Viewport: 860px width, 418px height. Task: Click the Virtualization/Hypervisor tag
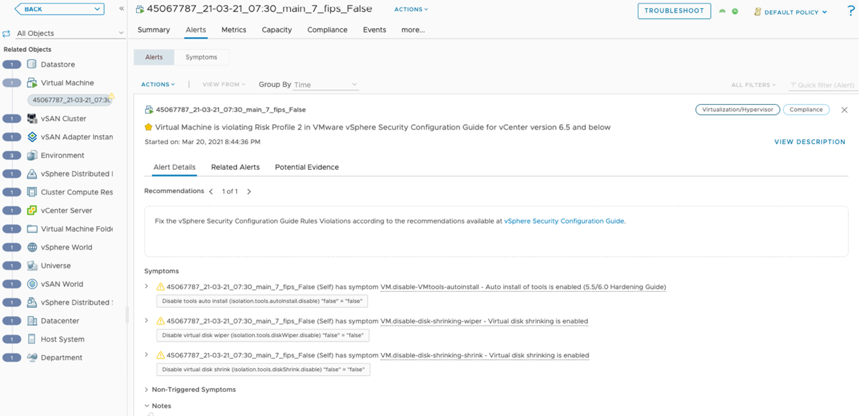point(737,110)
